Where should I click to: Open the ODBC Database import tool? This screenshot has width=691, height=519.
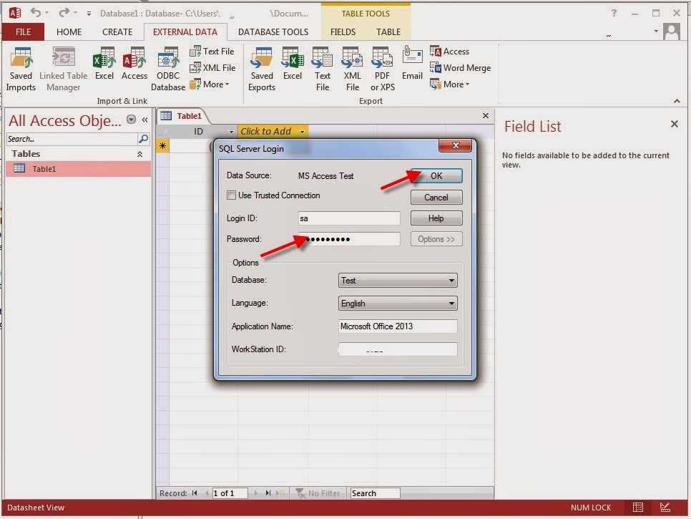[167, 67]
